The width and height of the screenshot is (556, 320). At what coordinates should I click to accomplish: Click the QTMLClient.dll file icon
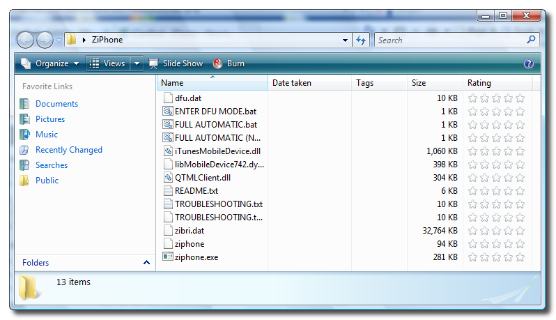[168, 177]
